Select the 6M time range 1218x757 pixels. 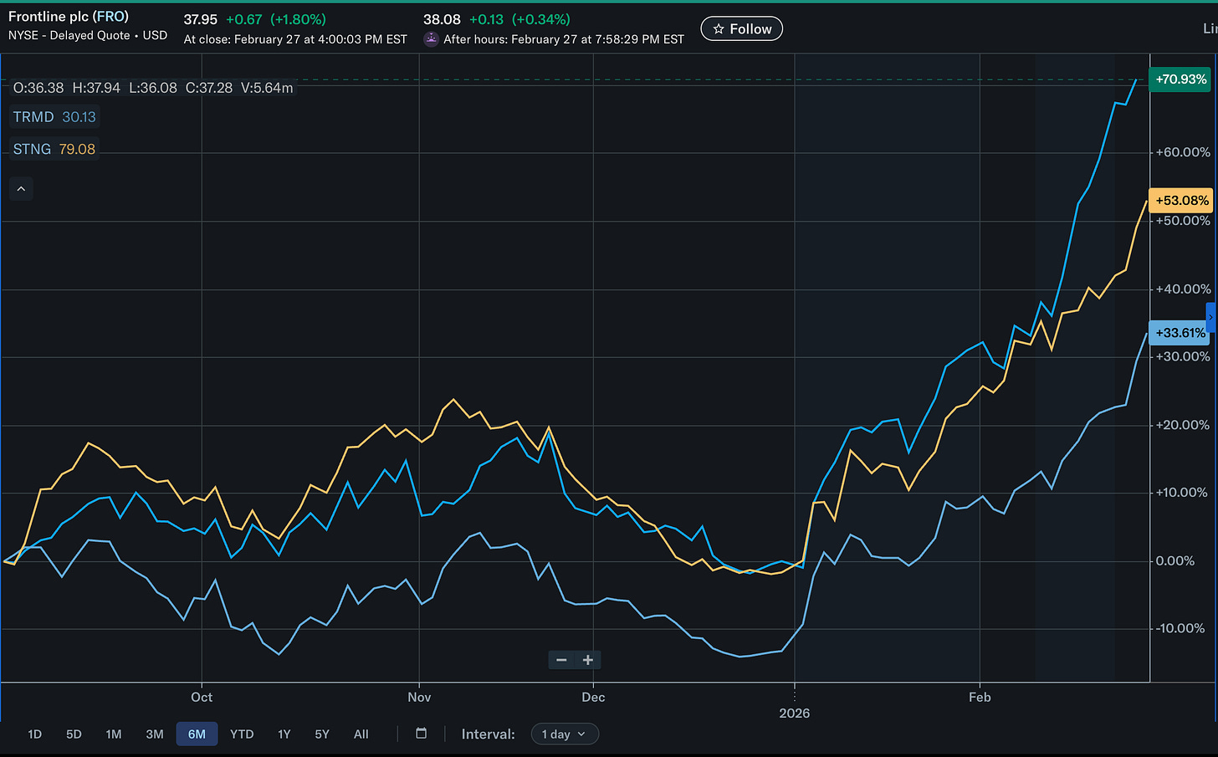pos(197,734)
